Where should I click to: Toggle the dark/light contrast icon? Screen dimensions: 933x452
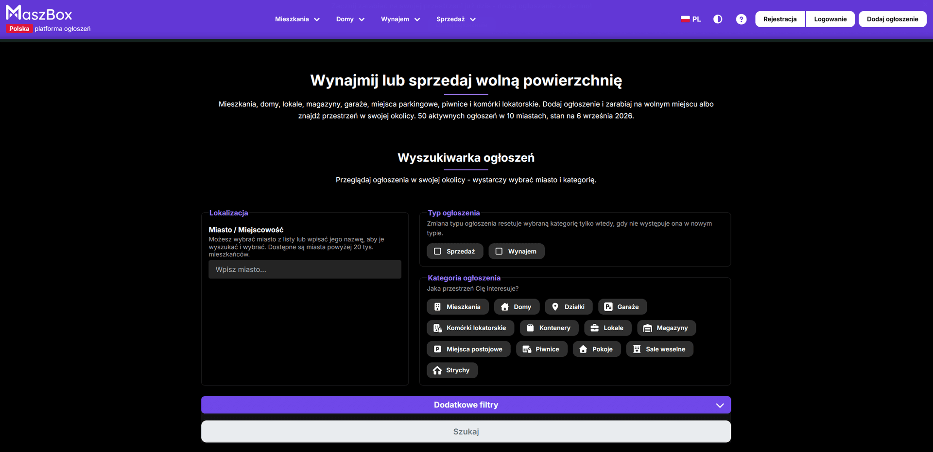(x=718, y=19)
